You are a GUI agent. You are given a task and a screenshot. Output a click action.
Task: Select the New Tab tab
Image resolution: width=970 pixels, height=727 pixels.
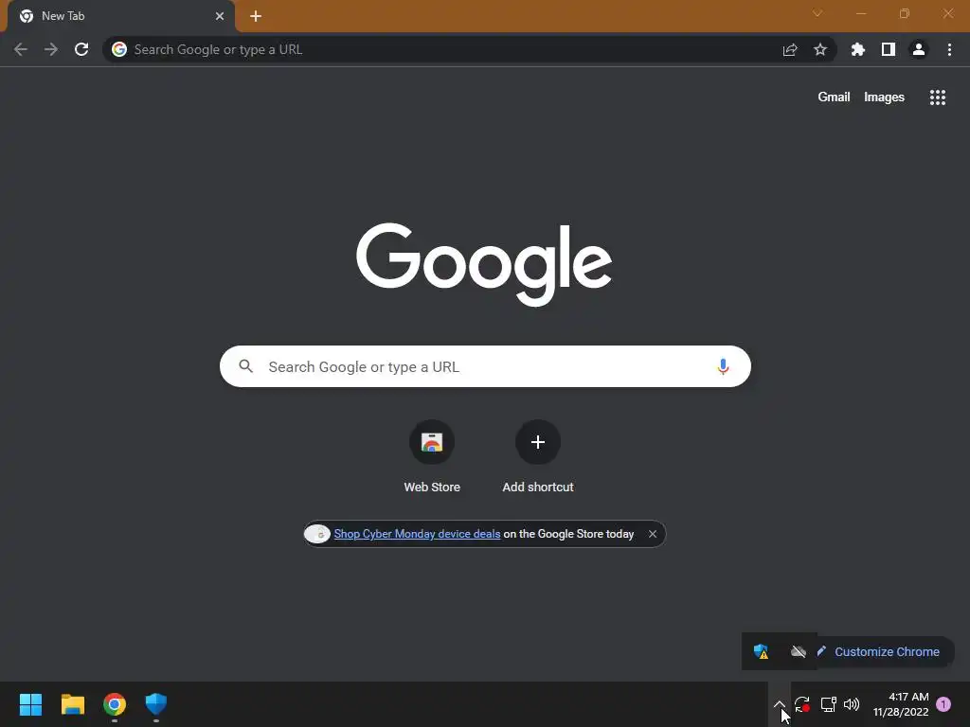point(120,16)
